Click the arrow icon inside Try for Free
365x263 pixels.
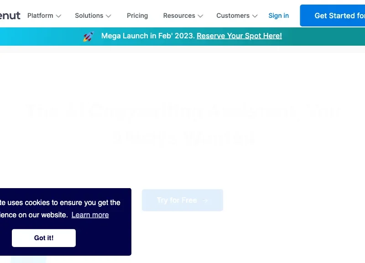tap(205, 200)
